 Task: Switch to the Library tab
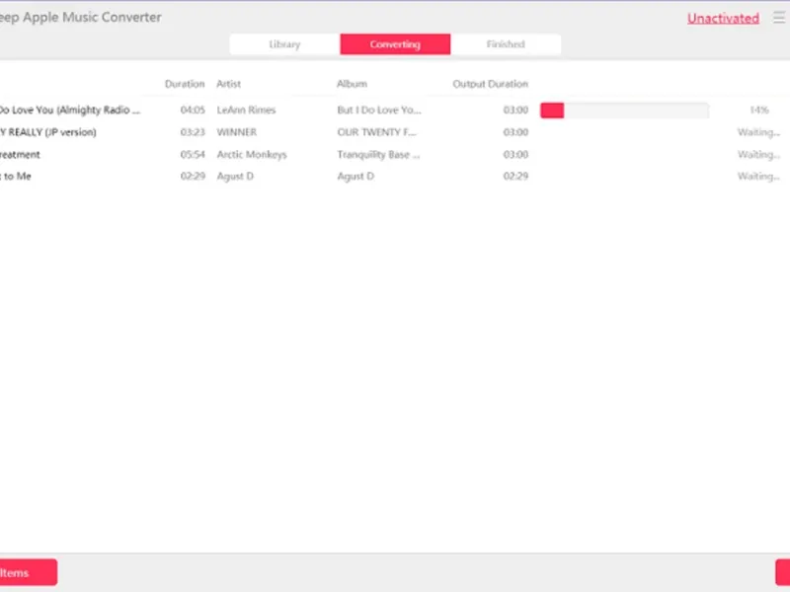[284, 44]
